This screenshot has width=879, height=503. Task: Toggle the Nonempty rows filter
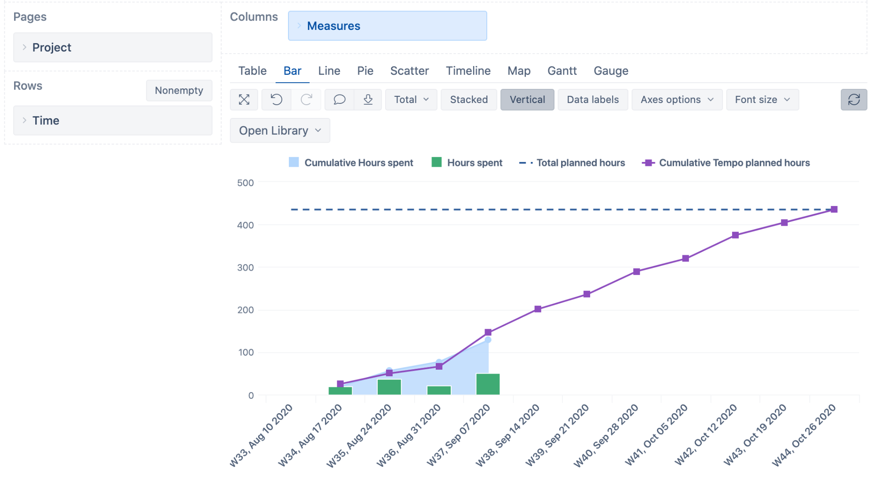[x=179, y=90]
